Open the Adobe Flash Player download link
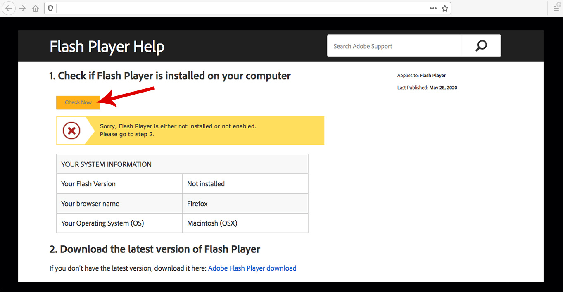Image resolution: width=563 pixels, height=292 pixels. [x=252, y=268]
